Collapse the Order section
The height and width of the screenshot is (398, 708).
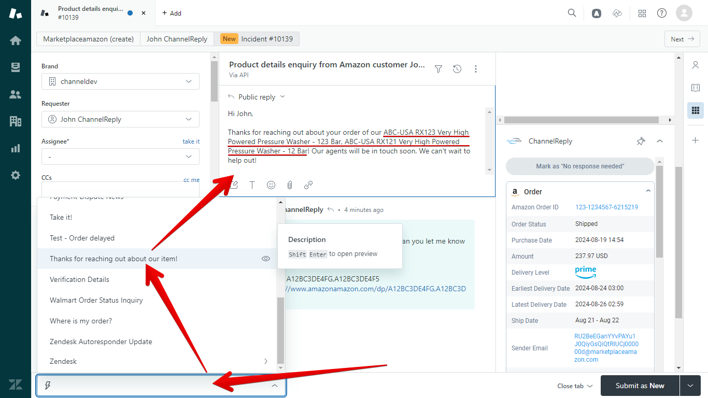pos(648,191)
